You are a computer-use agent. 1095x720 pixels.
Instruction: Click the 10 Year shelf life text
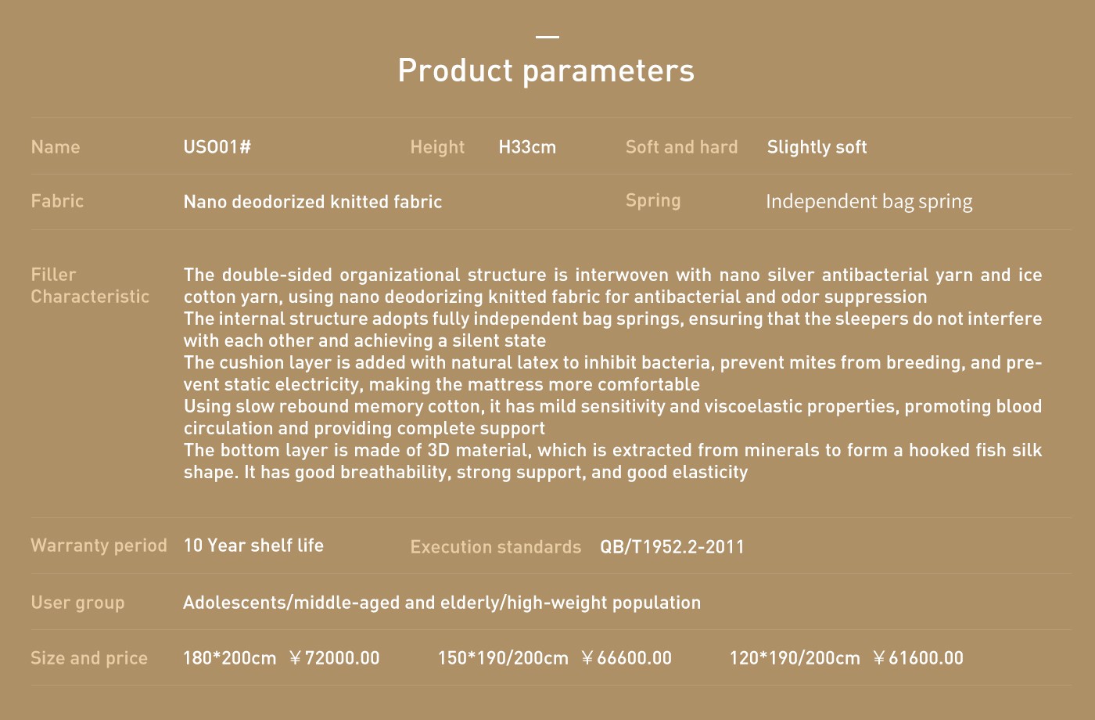253,545
